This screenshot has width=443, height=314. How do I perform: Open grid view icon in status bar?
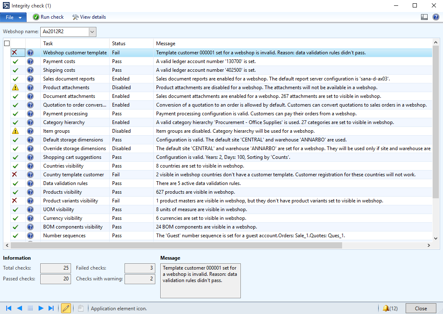click(x=30, y=308)
